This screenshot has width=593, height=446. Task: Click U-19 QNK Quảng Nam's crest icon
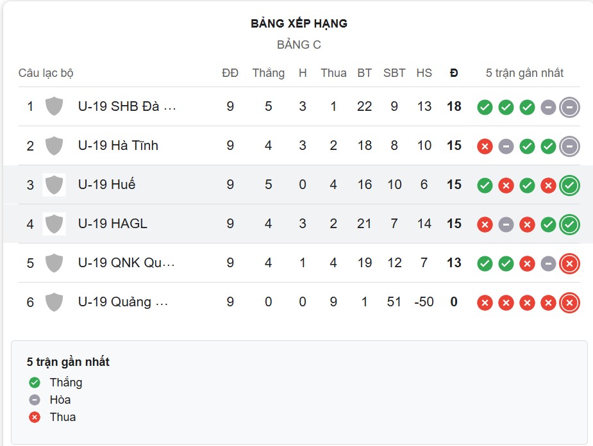point(54,263)
